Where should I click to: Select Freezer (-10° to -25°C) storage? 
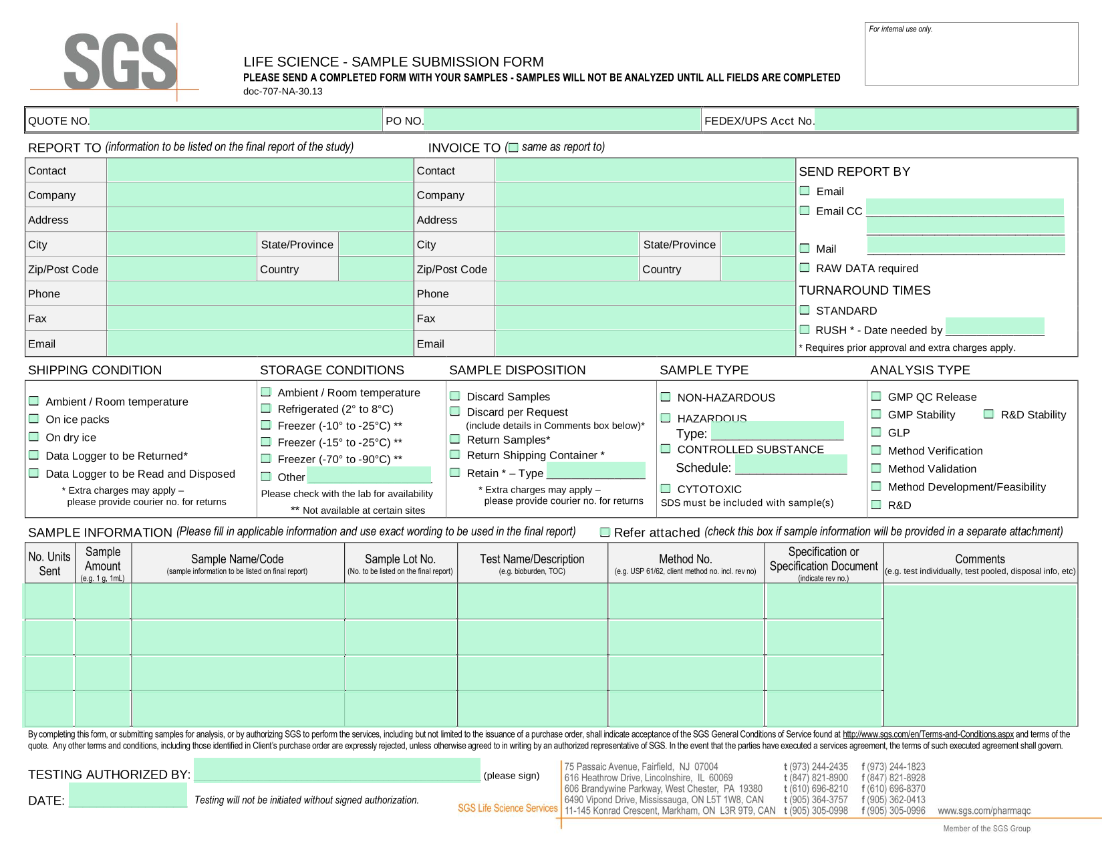(x=266, y=425)
